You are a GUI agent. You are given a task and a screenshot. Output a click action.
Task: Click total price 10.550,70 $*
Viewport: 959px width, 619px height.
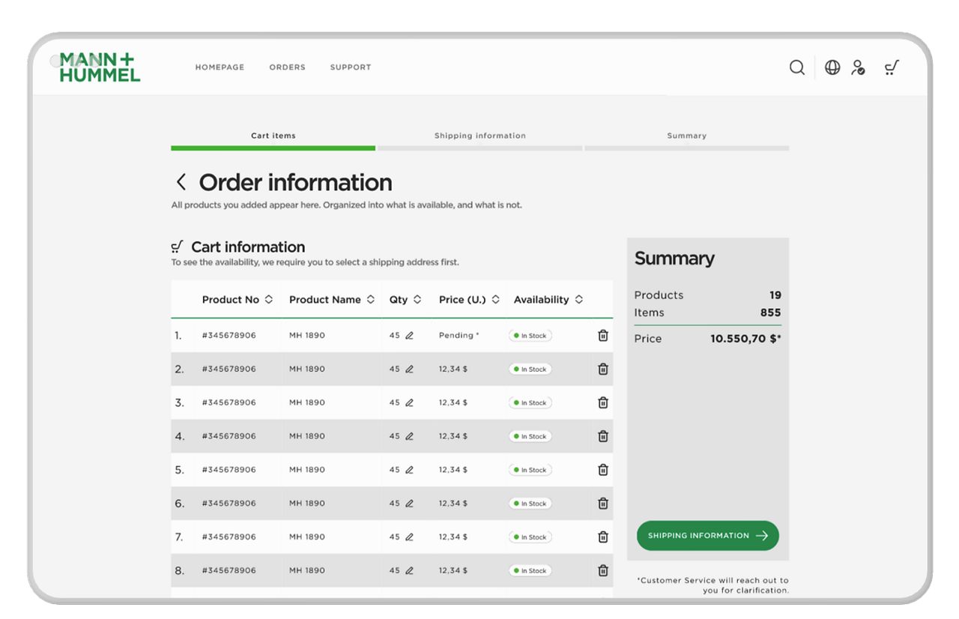point(746,339)
